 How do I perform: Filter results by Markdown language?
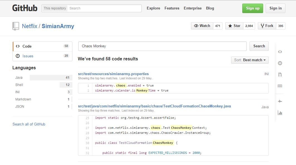[43, 99]
